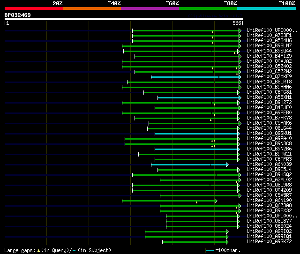Click the green alignment bar for Q8L8Y7
300x254 pixels.
click(202, 222)
